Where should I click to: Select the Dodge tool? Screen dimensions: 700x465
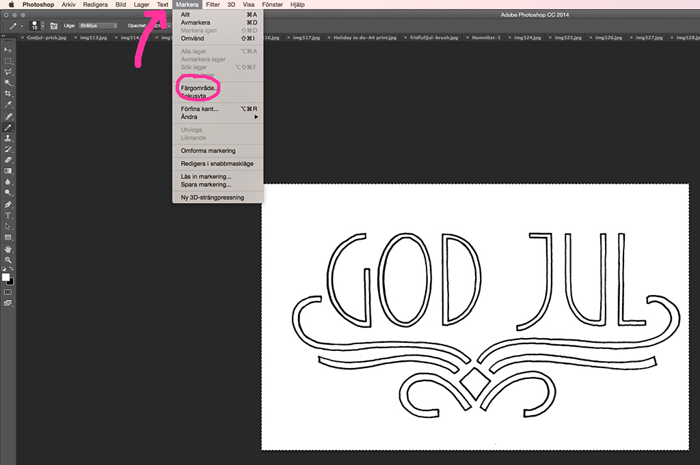(8, 193)
